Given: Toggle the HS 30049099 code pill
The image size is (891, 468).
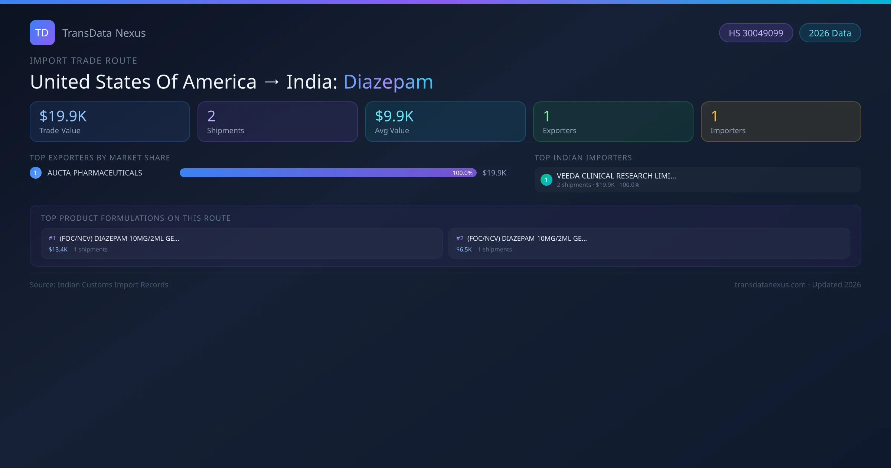Looking at the screenshot, I should point(756,33).
